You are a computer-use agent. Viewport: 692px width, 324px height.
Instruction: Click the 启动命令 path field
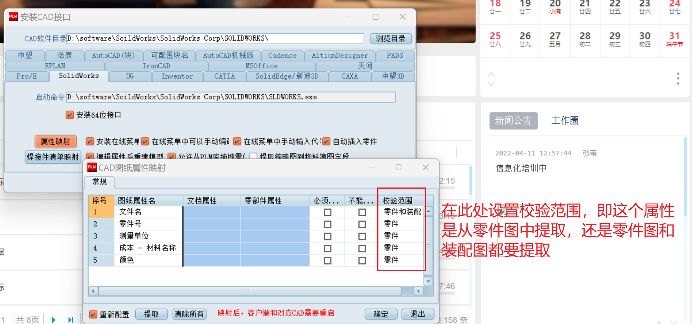point(231,97)
